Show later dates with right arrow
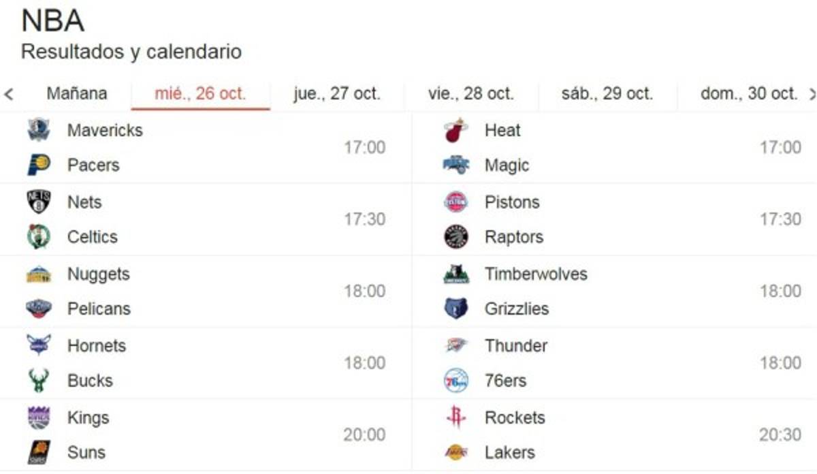817x474 pixels. tap(812, 94)
